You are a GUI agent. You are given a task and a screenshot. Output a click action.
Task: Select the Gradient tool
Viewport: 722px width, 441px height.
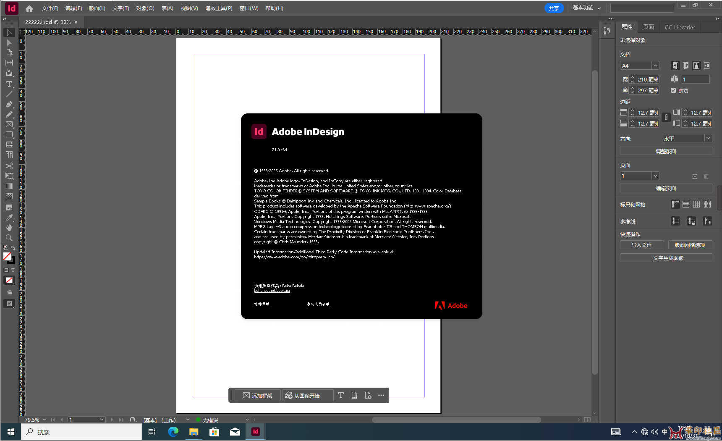pos(9,186)
